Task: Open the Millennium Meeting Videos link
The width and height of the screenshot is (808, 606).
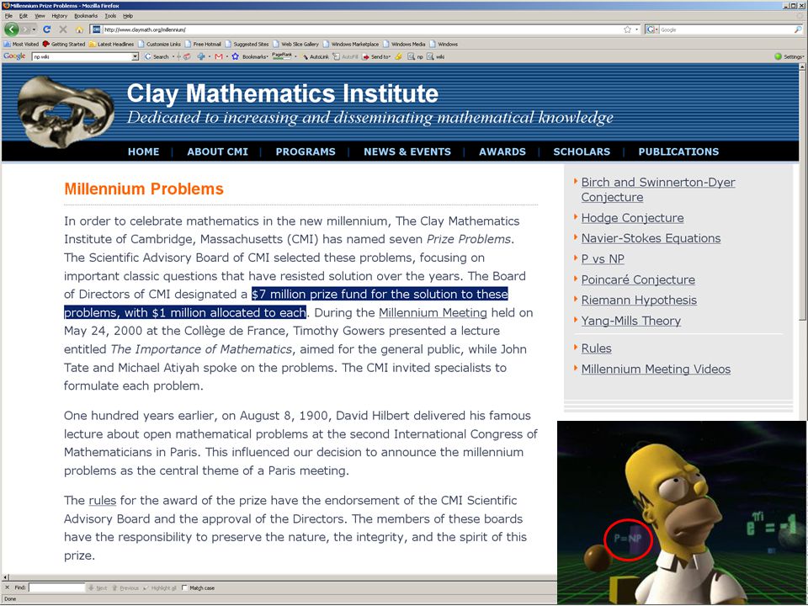Action: point(656,369)
